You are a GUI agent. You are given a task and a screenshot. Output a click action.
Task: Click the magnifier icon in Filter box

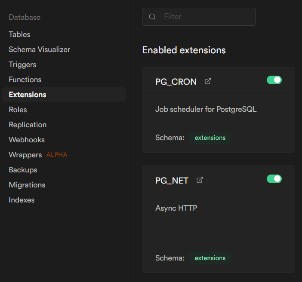[x=152, y=17]
